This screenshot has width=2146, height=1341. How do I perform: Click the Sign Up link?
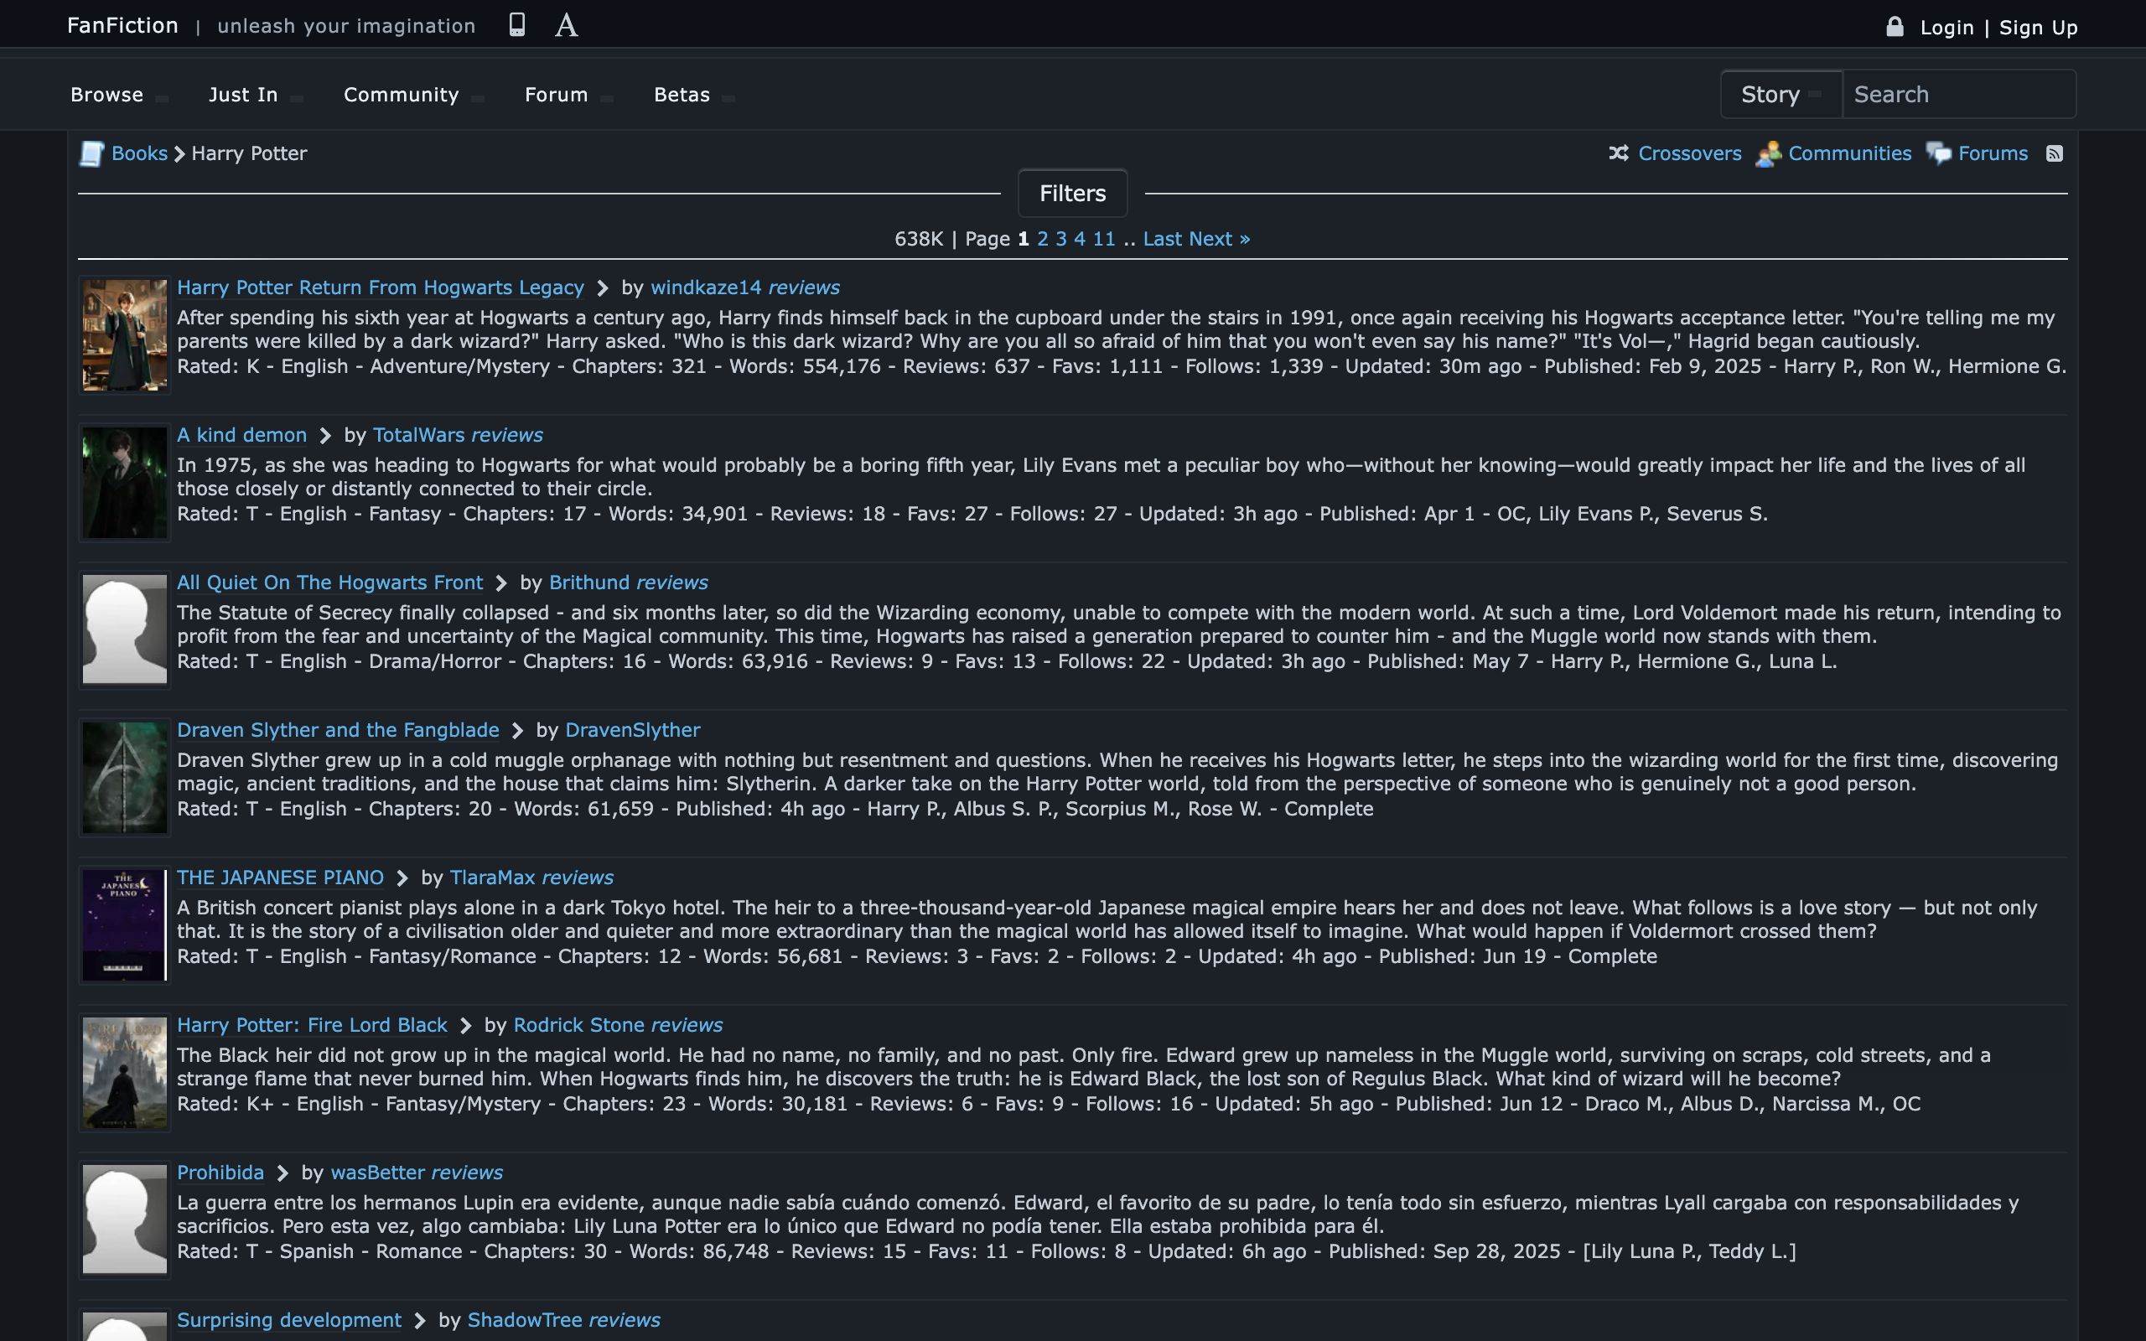[2038, 28]
